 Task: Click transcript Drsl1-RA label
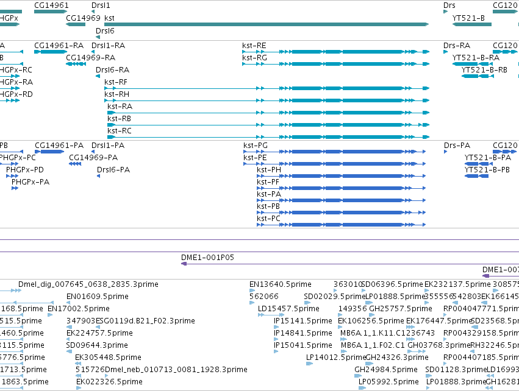(x=108, y=45)
